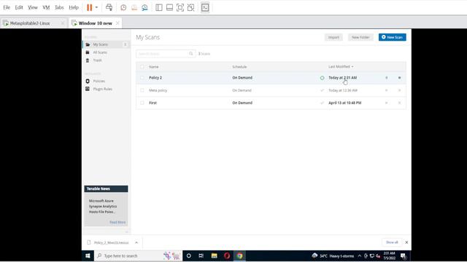Toggle Last Modified sort order
This screenshot has height=262, width=467.
pyautogui.click(x=341, y=67)
